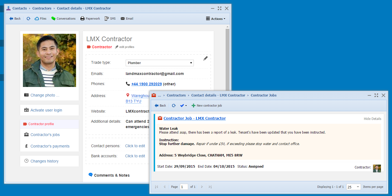Image resolution: width=392 pixels, height=196 pixels.
Task: Refresh the contact details window
Action: 28,19
